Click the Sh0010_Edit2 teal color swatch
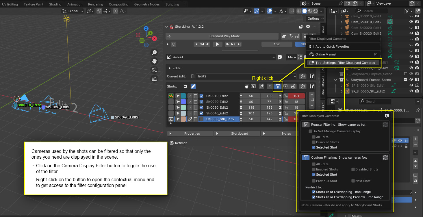 [183, 96]
